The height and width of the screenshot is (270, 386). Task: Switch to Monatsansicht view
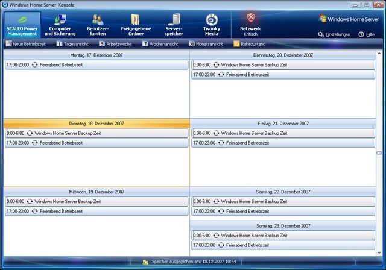pyautogui.click(x=206, y=44)
